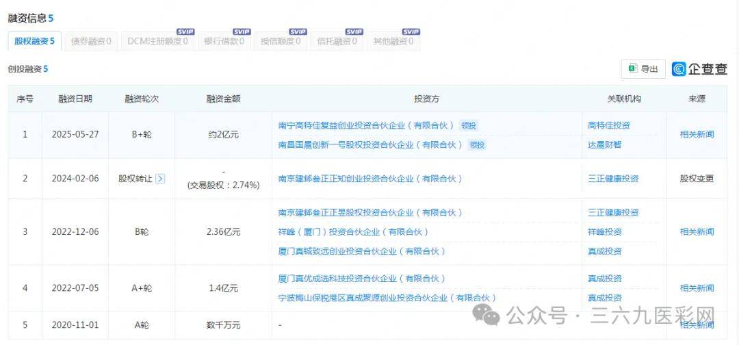Screen dimensions: 739x345
Task: Open investor 祥峰（厦门）投资合伙企业
Action: 354,232
